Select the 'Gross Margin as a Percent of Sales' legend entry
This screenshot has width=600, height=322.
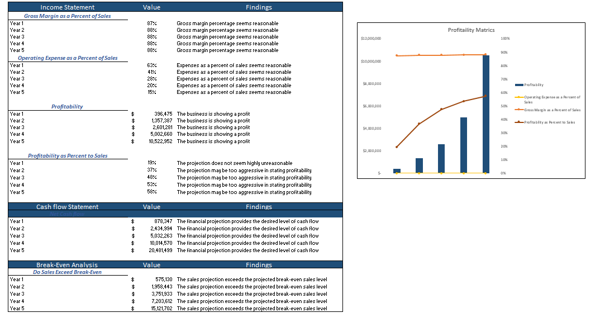pos(552,110)
